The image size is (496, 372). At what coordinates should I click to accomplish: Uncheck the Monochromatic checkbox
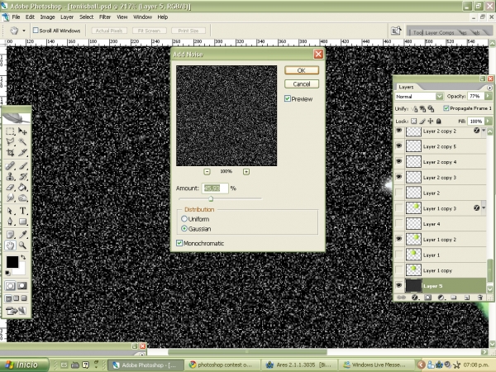point(179,243)
